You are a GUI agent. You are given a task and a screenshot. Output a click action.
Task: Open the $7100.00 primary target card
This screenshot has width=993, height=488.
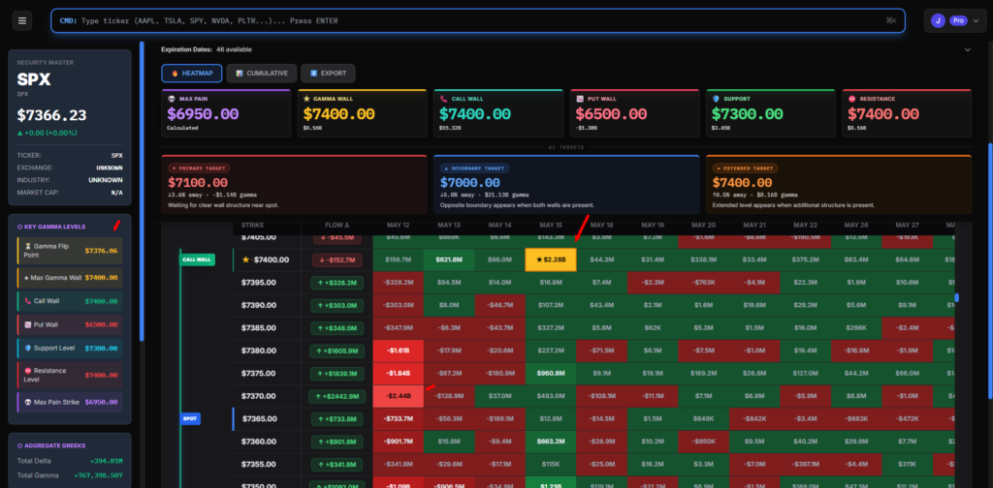pyautogui.click(x=294, y=185)
